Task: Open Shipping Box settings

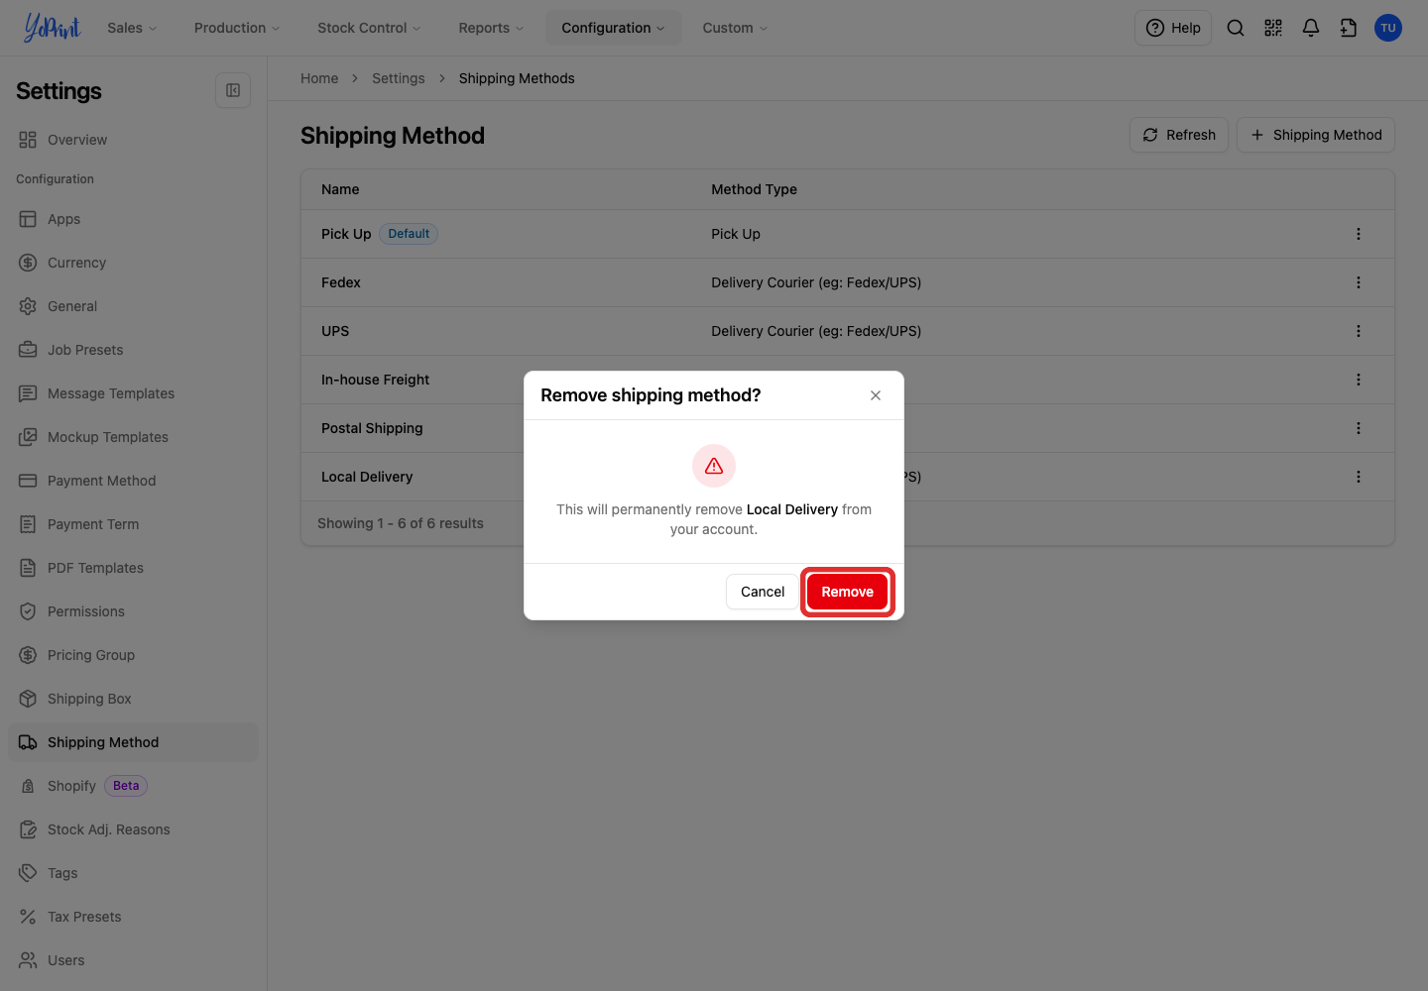Action: point(133,699)
